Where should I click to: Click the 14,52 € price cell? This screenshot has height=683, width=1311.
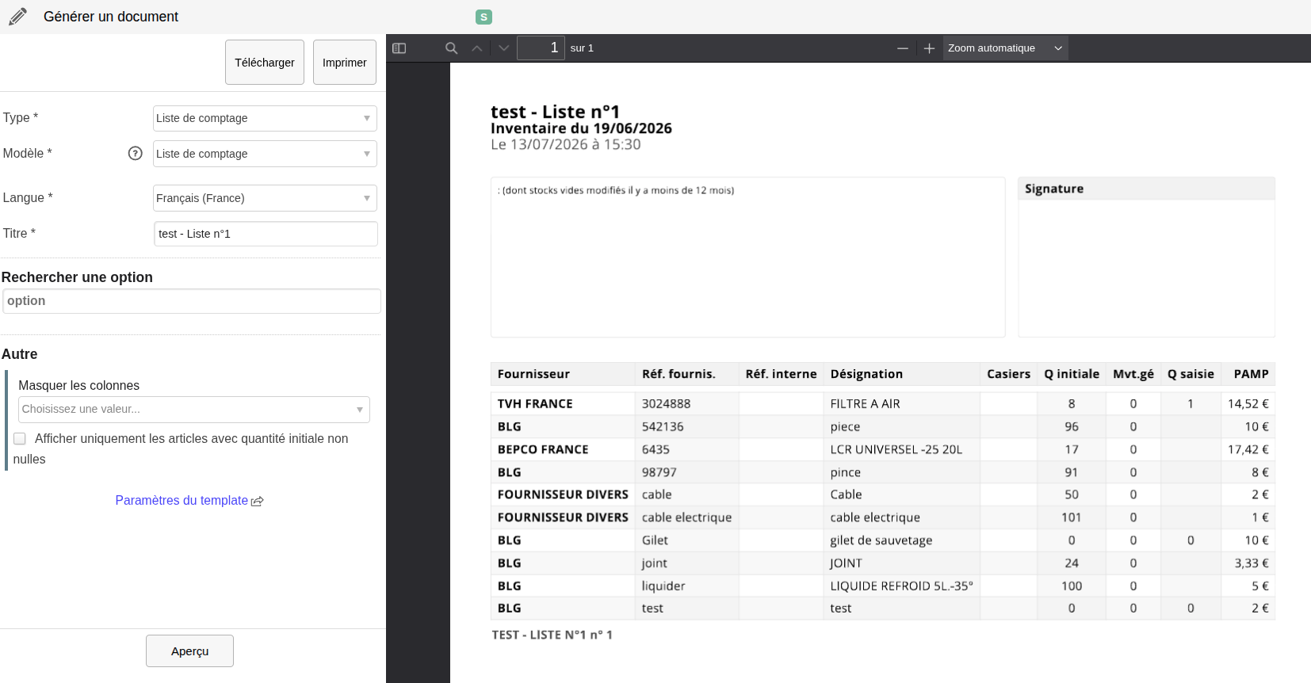coord(1248,404)
